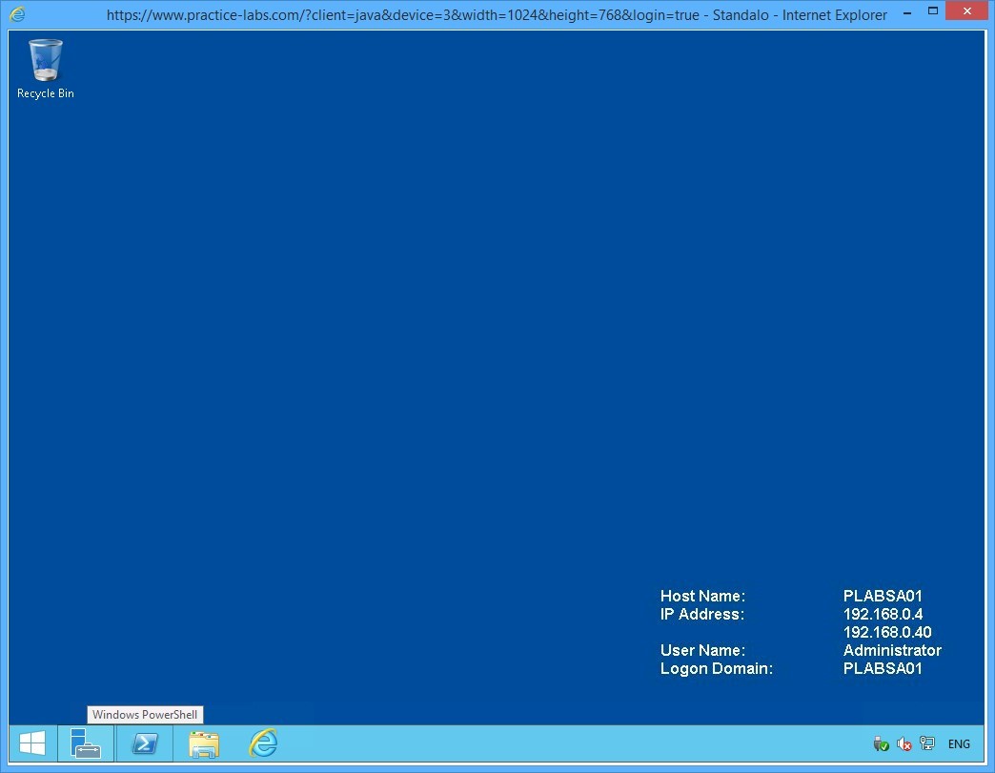
Task: Click the Administrator user name text
Action: pos(892,651)
